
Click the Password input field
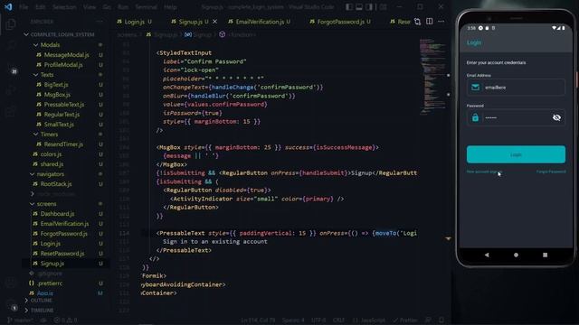(516, 117)
